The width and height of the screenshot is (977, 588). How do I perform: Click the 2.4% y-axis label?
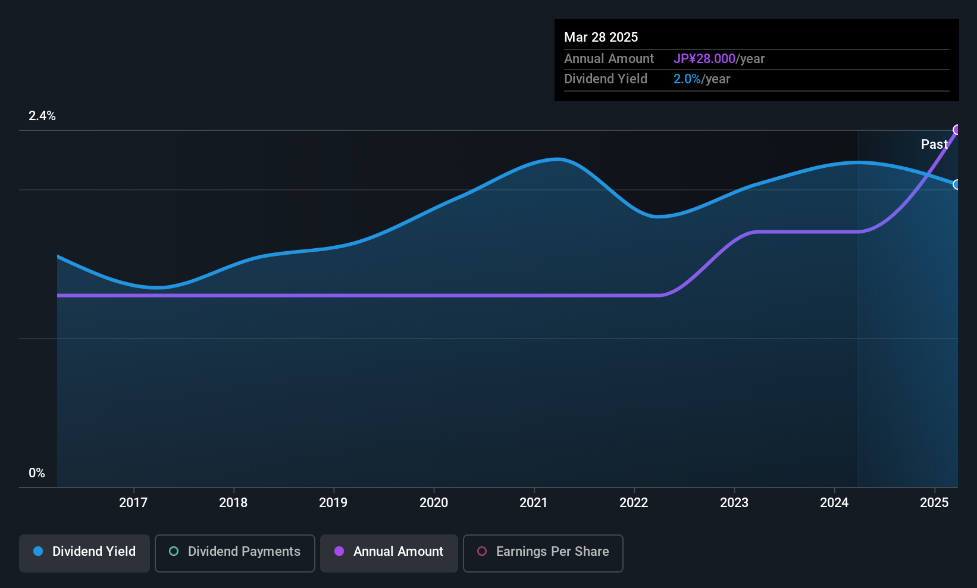point(42,116)
